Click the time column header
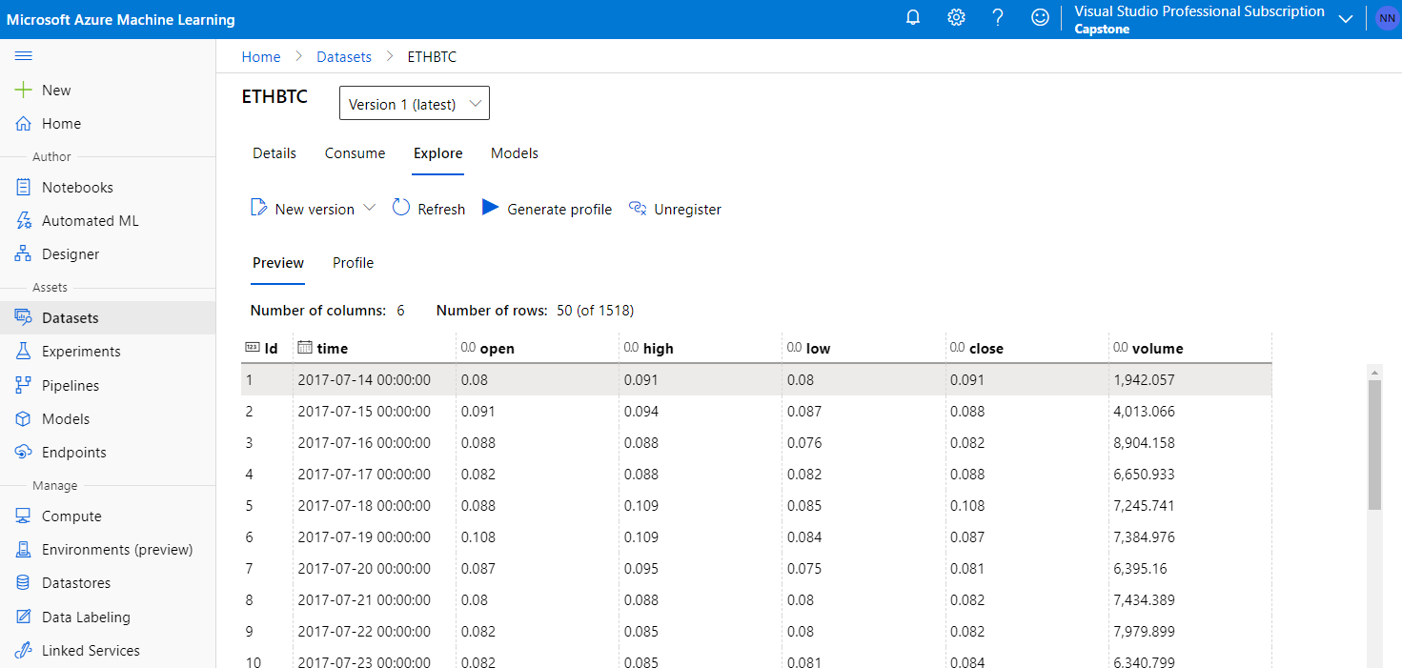 click(x=375, y=349)
